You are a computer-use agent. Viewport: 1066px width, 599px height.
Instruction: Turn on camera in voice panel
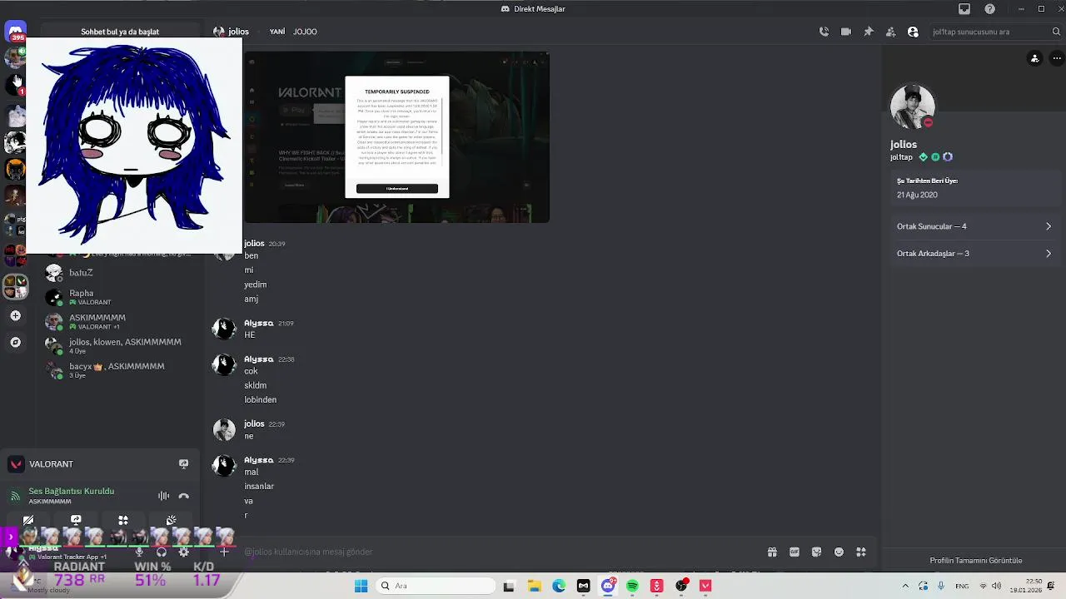tap(28, 520)
